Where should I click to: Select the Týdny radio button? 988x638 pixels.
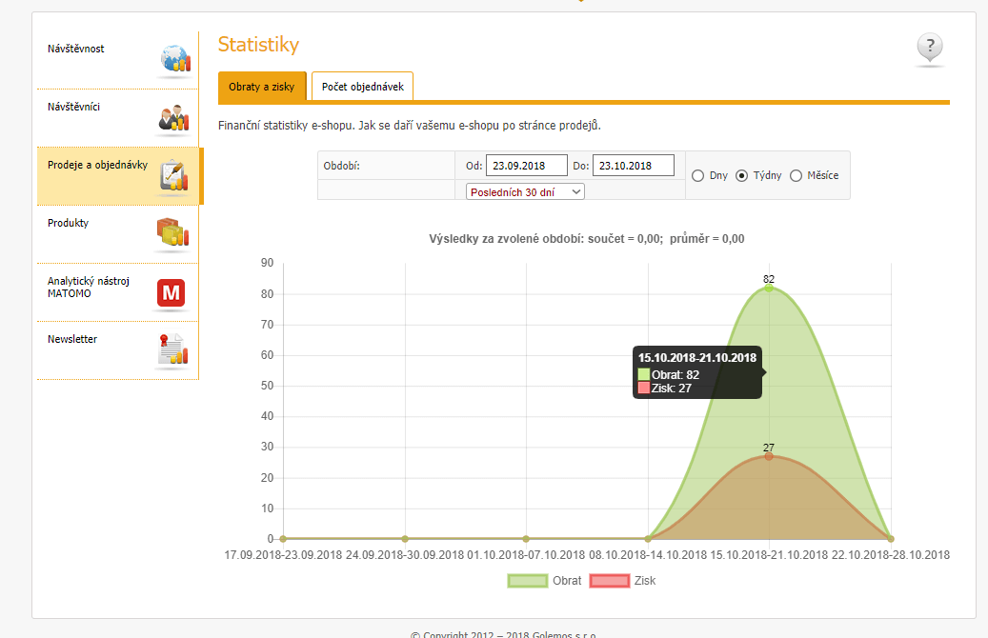click(741, 176)
